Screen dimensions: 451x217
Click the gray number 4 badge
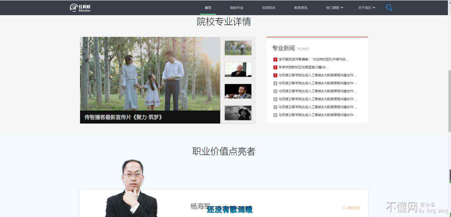[275, 83]
